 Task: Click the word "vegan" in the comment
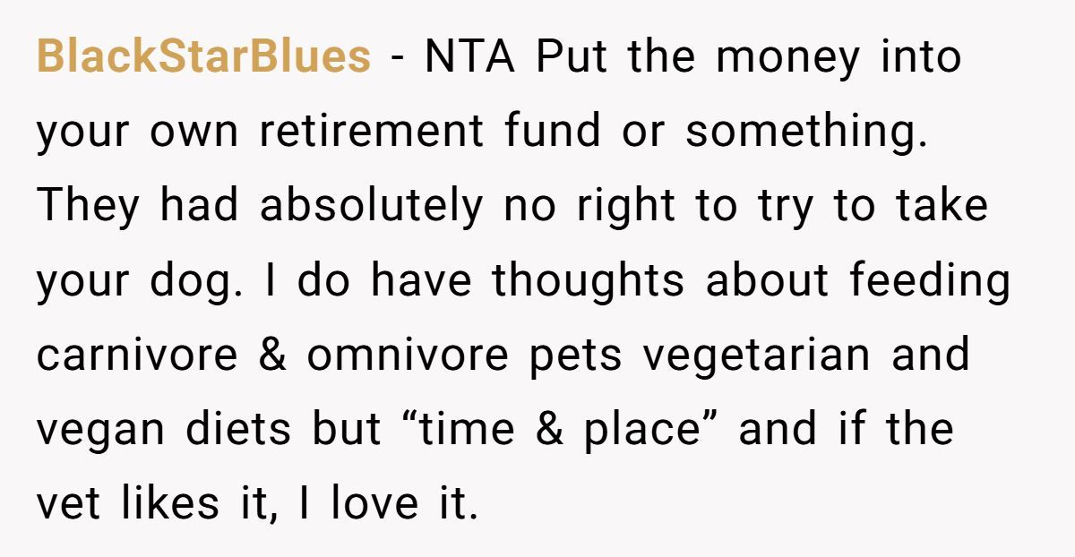point(100,430)
